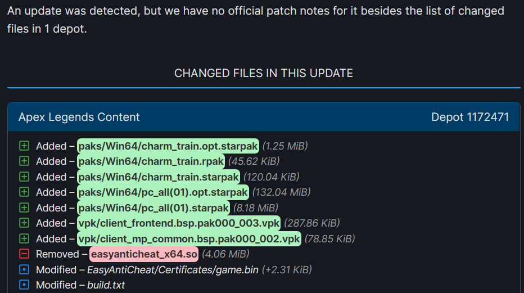524x293 pixels.
Task: Click the added icon for client_frontend.bsp.pak000_003.vpk
Action: pos(24,223)
